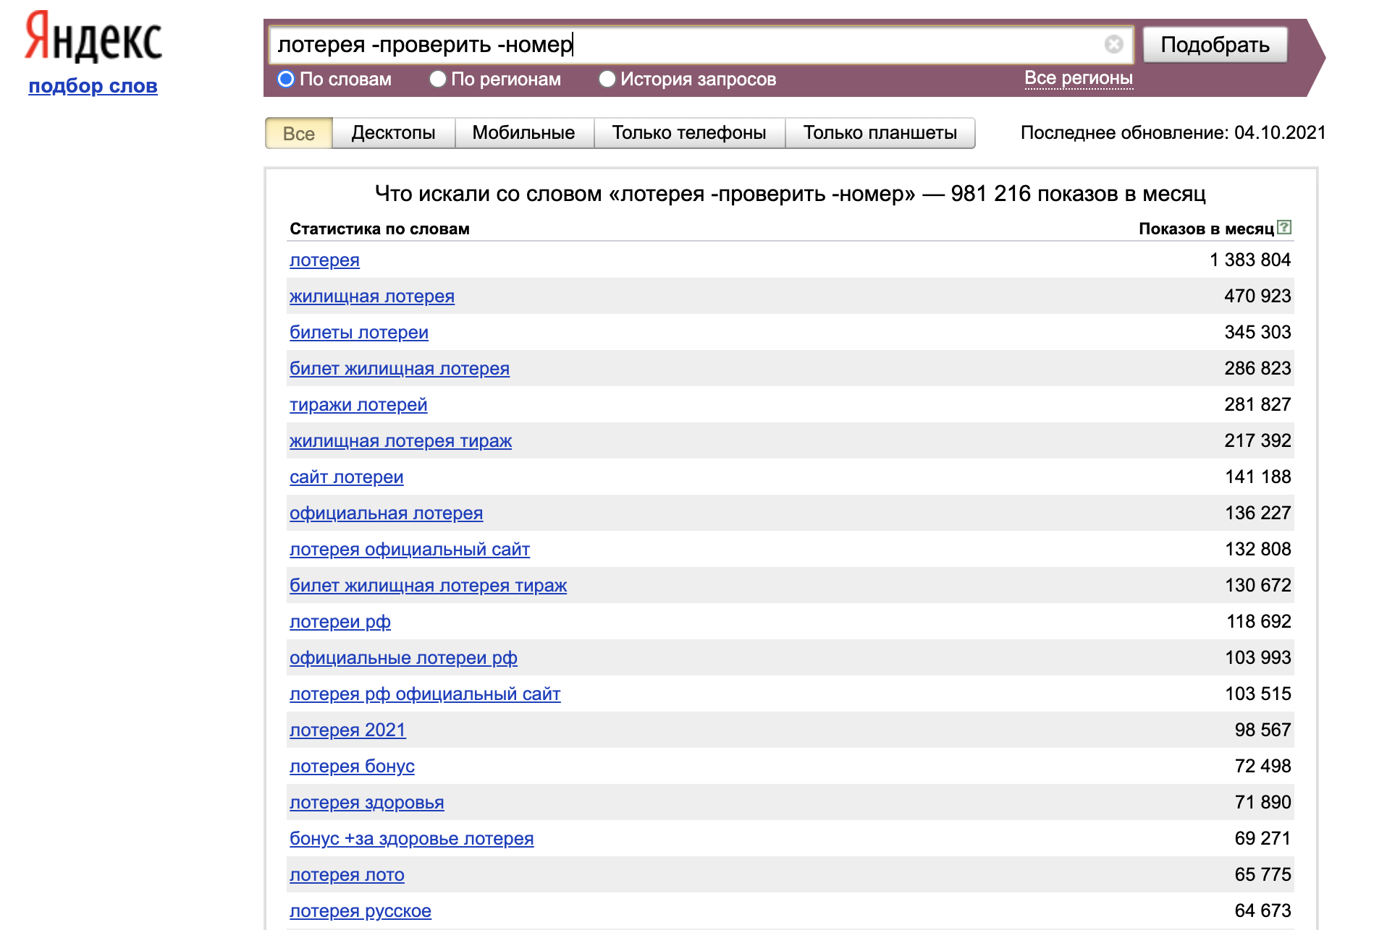
Task: Clear the search field with the X icon
Action: [1113, 45]
